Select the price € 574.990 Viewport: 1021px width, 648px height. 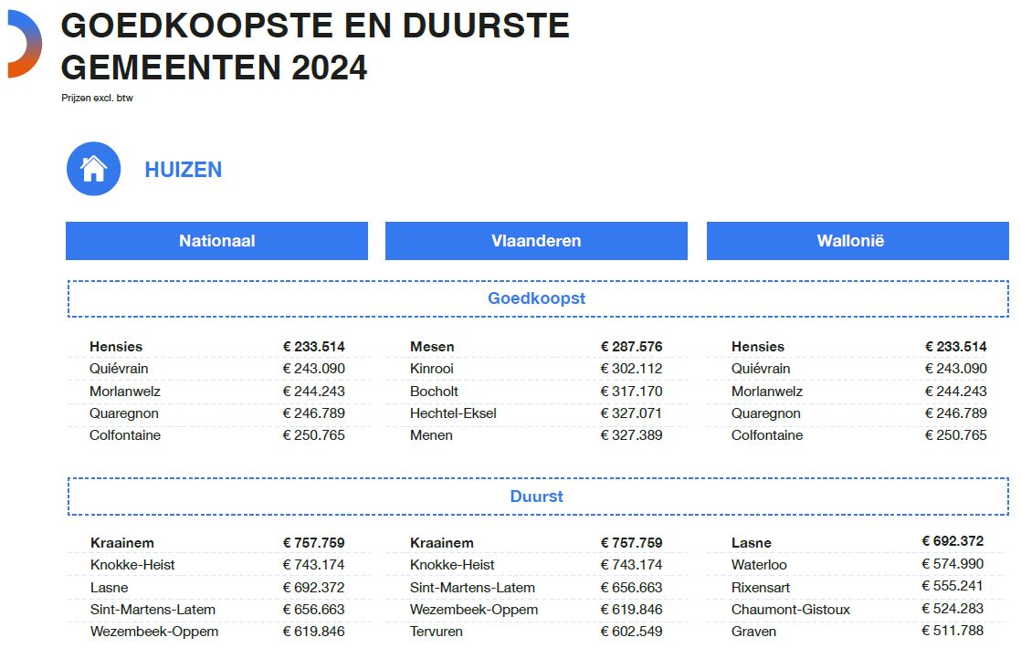coord(953,564)
